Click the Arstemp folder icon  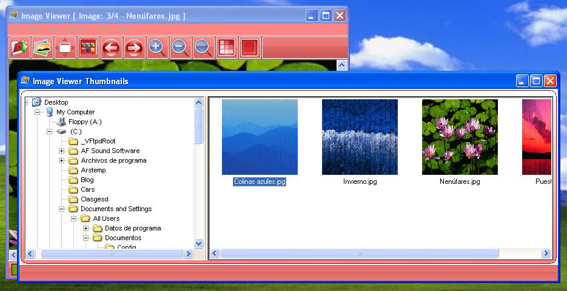coord(73,170)
